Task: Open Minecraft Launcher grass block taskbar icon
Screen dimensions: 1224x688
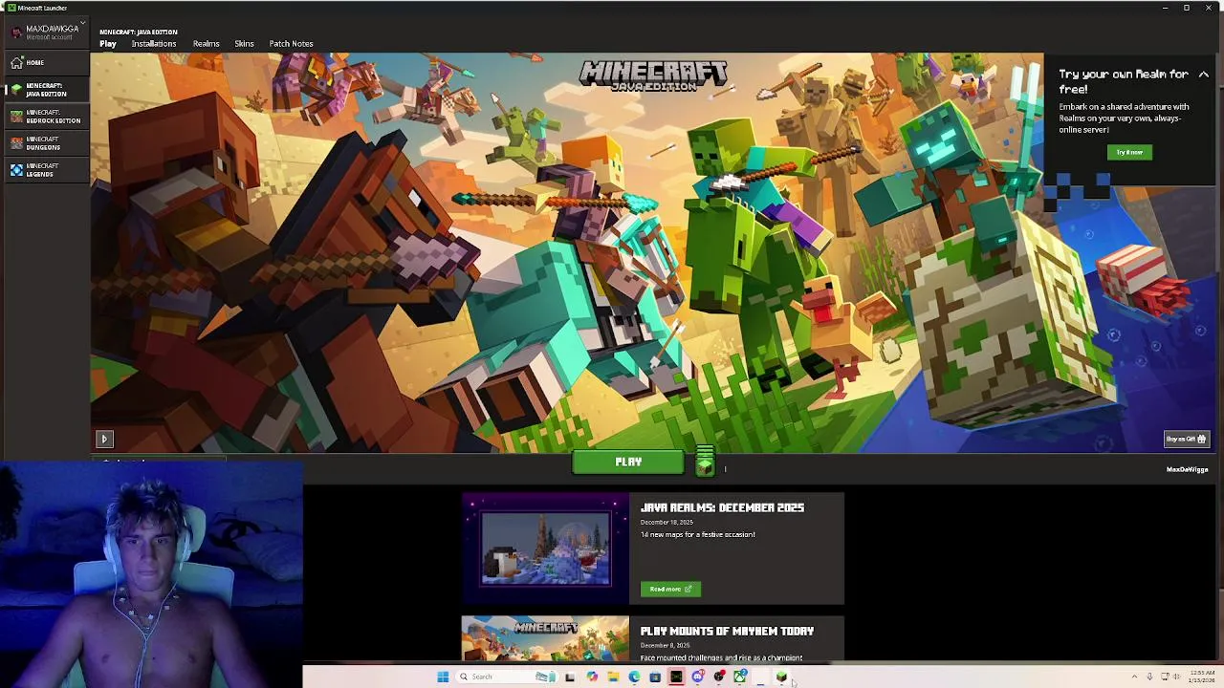Action: click(781, 677)
